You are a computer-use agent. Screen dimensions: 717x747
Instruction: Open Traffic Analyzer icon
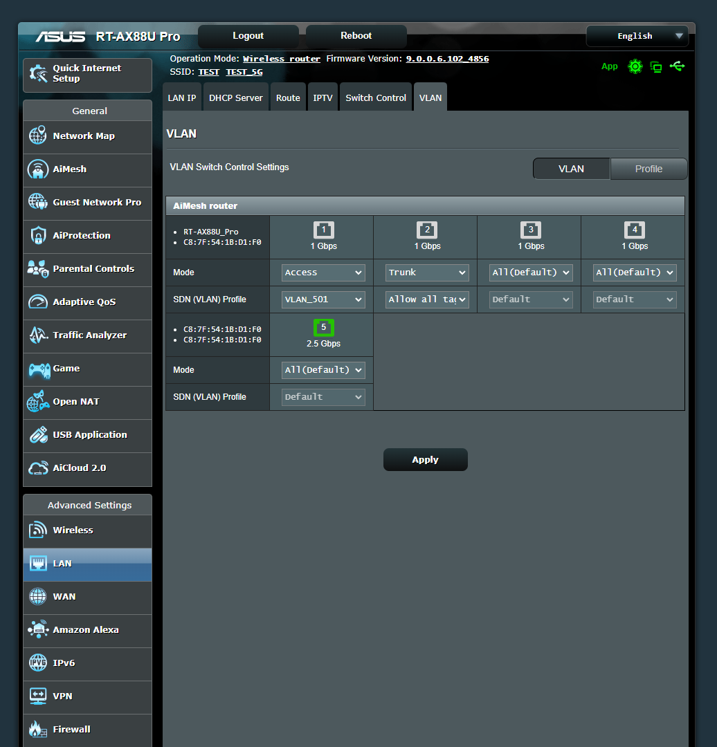[x=38, y=335]
